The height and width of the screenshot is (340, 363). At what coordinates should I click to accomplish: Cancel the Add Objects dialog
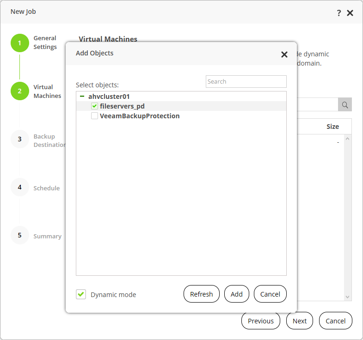coord(270,294)
